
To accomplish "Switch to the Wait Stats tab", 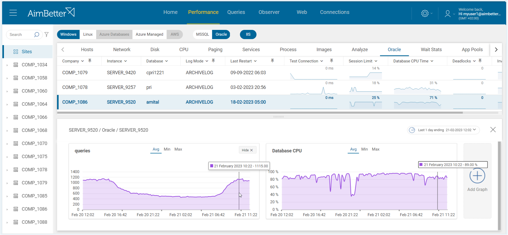I will point(431,50).
